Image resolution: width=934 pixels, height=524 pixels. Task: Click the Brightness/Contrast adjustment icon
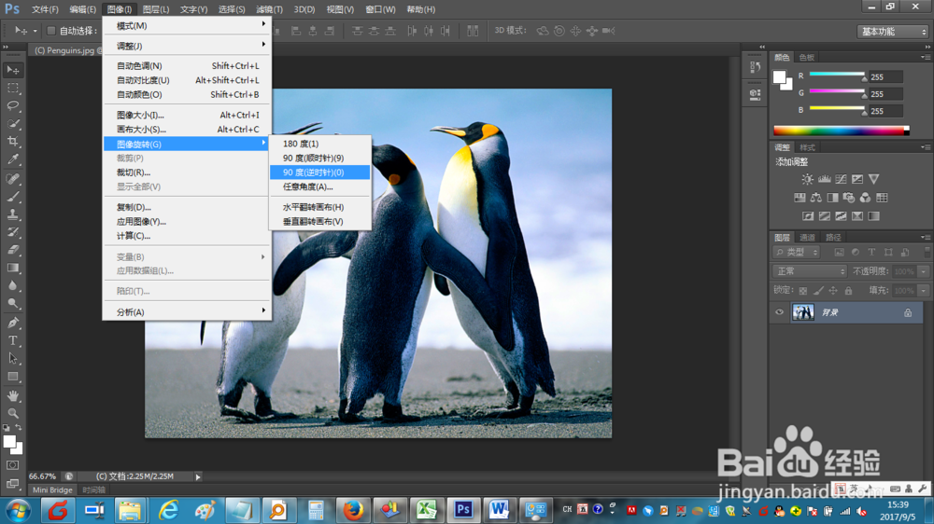807,179
